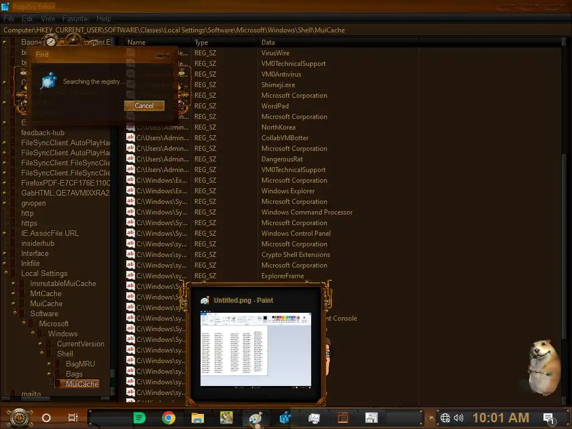The image size is (572, 429).
Task: Select the grvopen tree key
Action: (x=33, y=203)
